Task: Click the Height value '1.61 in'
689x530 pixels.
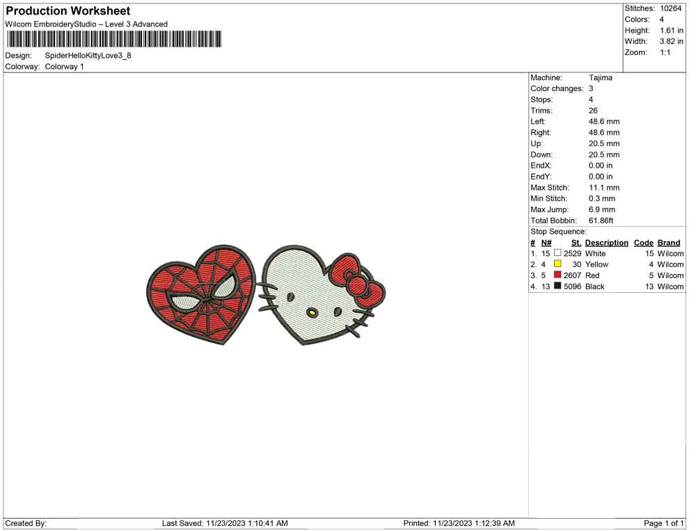Action: 672,31
